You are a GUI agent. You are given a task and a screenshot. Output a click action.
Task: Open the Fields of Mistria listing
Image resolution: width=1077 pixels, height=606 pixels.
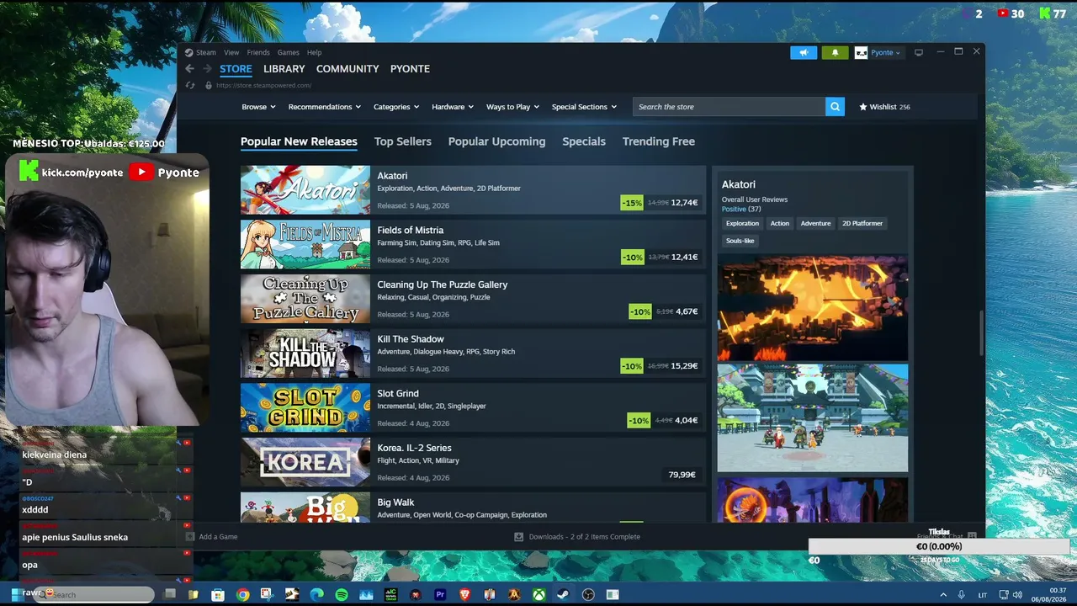[473, 244]
